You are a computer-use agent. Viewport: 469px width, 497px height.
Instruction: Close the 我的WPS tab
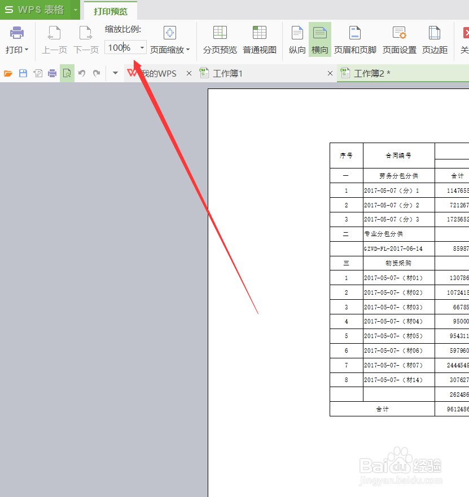point(189,73)
